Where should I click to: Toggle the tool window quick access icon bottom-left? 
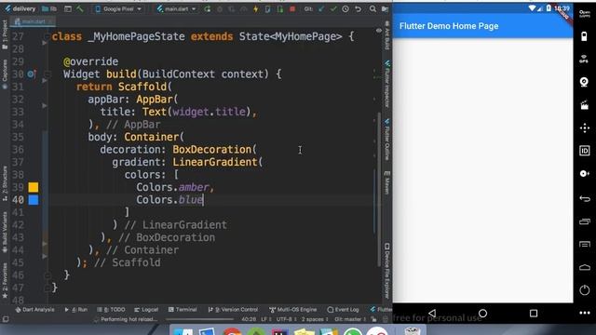pos(6,319)
